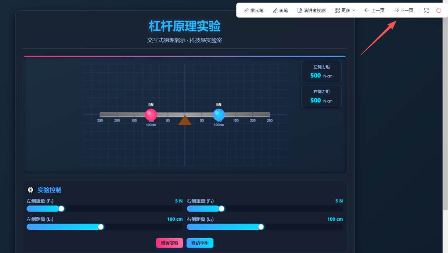Click the 右侧力矩 500 N·cm display
This screenshot has width=448, height=253.
pyautogui.click(x=321, y=96)
